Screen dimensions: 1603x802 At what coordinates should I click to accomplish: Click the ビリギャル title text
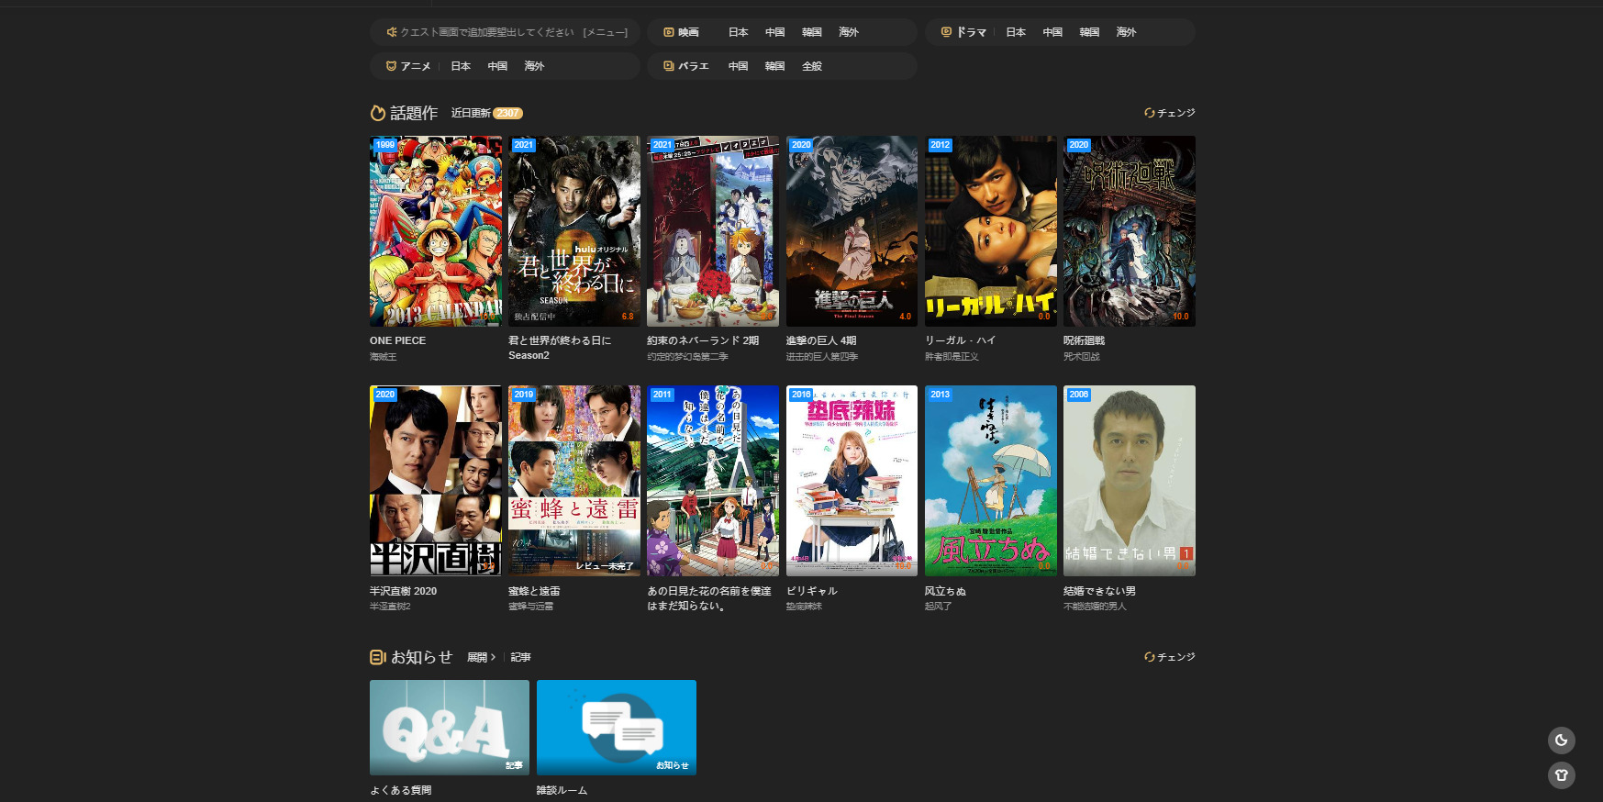(812, 591)
